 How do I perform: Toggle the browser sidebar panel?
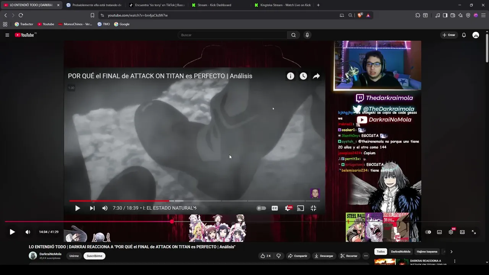point(445,15)
